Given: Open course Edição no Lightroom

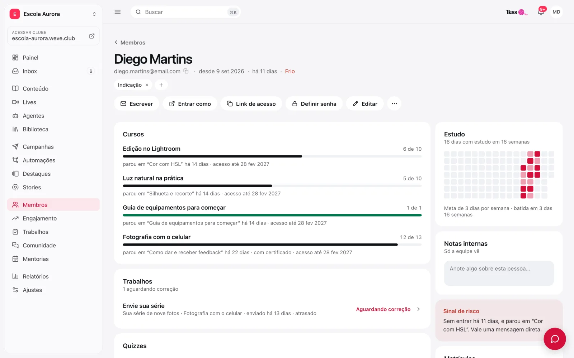Looking at the screenshot, I should pos(151,149).
